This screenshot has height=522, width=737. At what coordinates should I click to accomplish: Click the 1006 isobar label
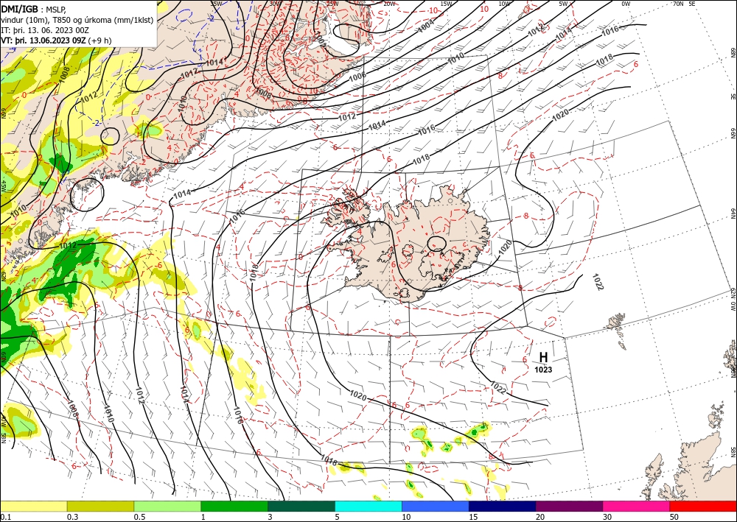click(x=357, y=76)
